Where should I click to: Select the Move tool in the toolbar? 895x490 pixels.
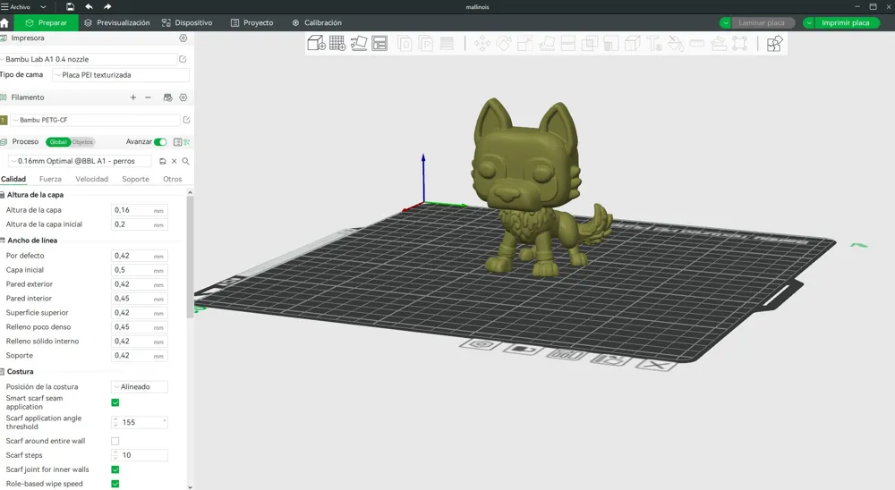pos(482,43)
